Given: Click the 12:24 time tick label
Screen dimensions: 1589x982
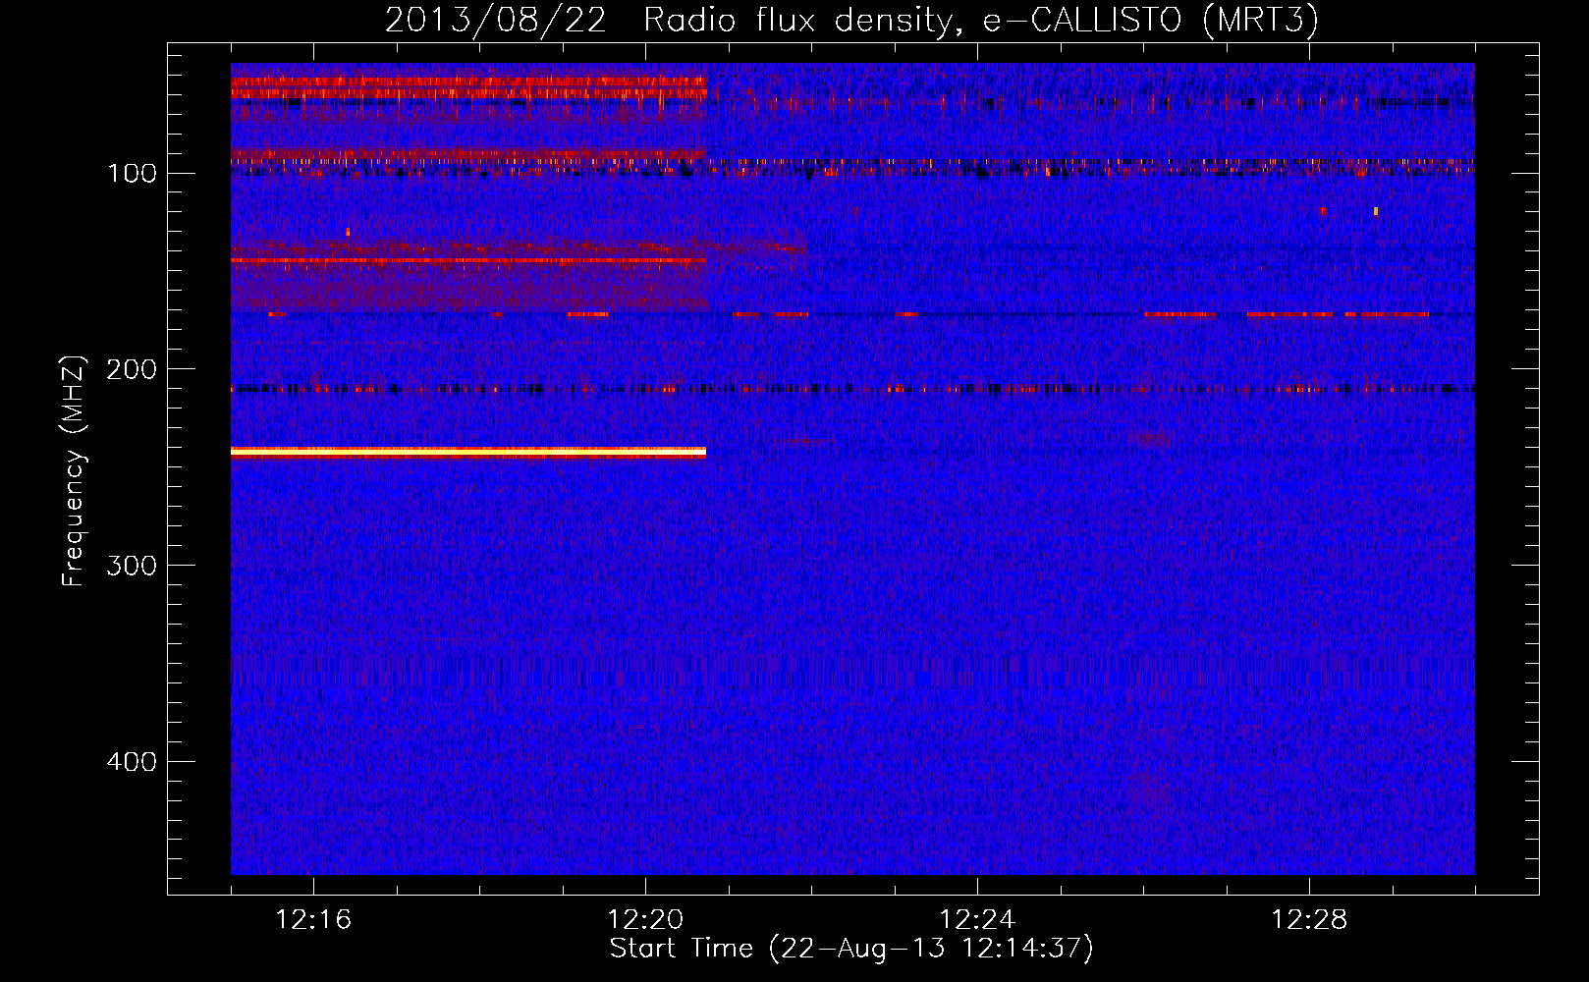Looking at the screenshot, I should (977, 920).
